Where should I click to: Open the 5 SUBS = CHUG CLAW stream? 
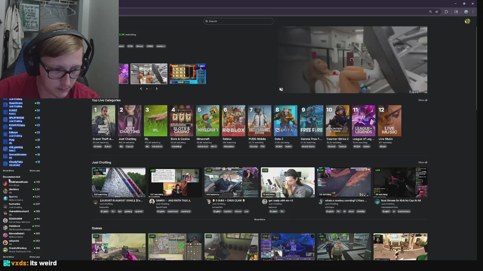[231, 183]
